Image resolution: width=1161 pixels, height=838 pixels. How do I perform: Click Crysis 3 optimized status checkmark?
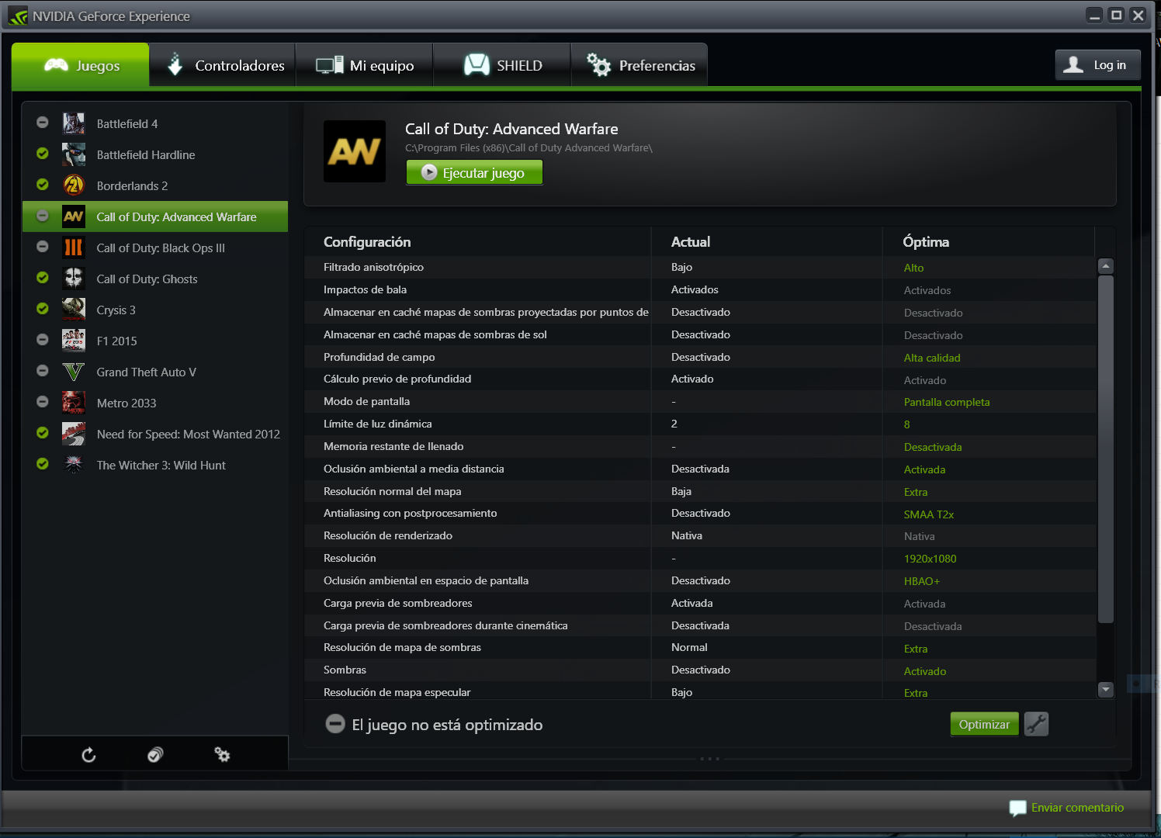point(43,309)
